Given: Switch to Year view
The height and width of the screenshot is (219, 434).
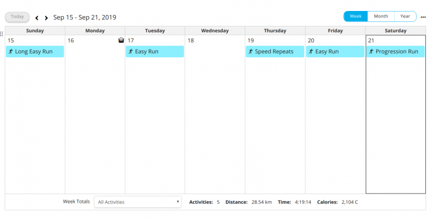Looking at the screenshot, I should (405, 16).
